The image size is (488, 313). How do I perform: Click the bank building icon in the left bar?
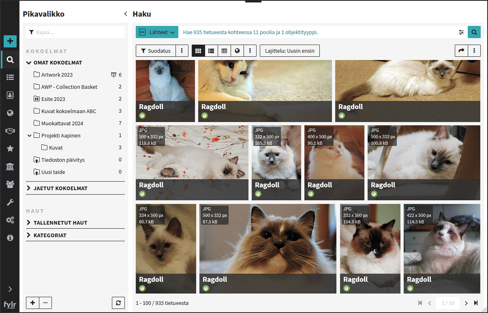point(10,167)
